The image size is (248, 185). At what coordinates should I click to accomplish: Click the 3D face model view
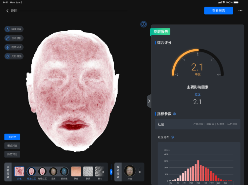(x=73, y=91)
